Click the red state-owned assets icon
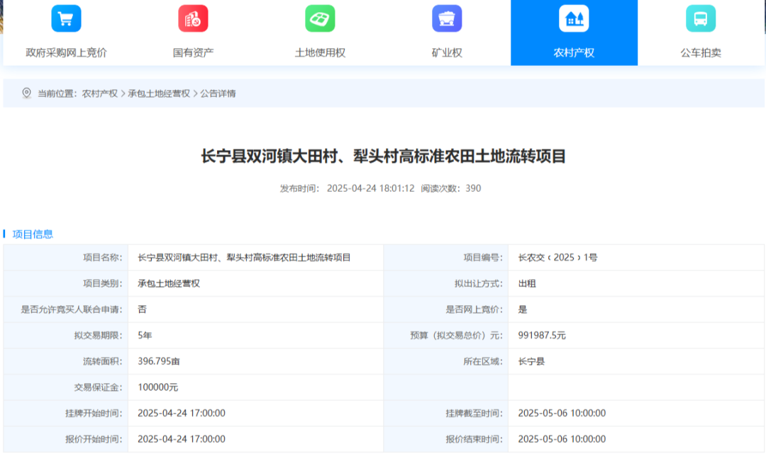 (193, 19)
